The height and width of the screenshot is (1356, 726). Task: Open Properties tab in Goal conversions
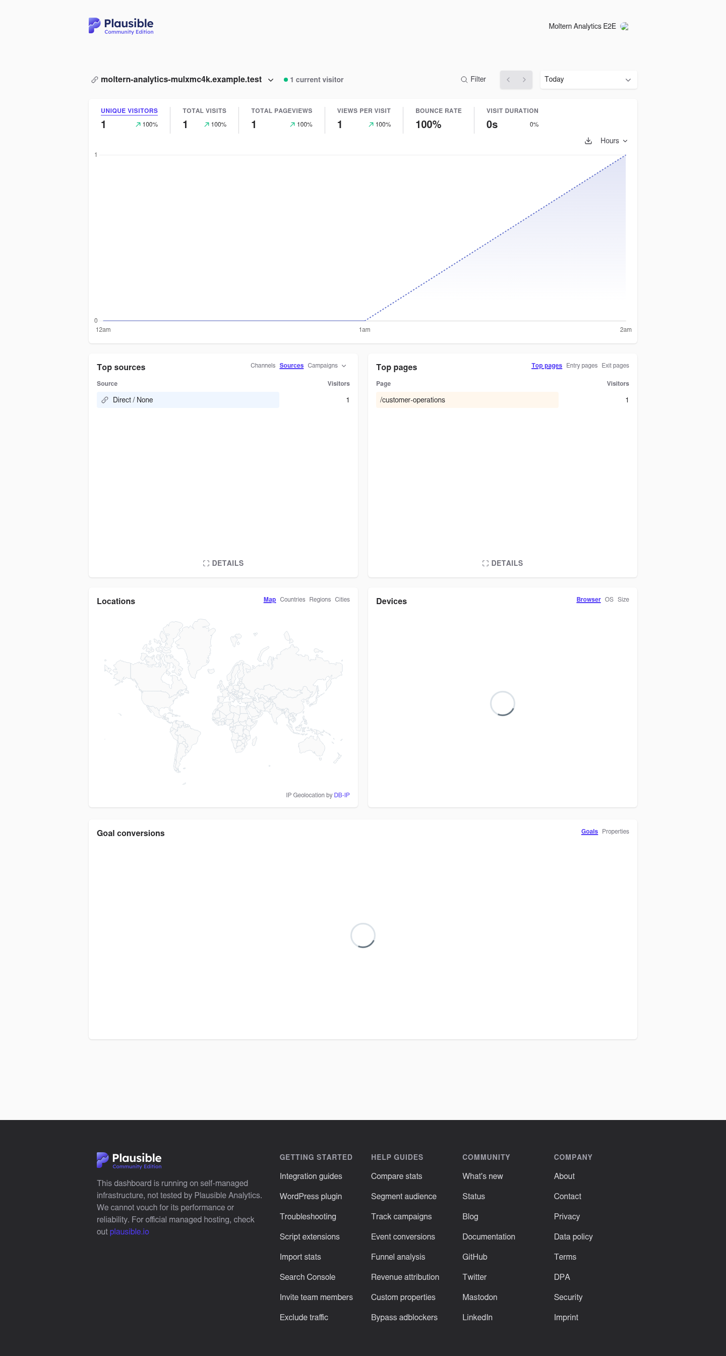pyautogui.click(x=616, y=832)
